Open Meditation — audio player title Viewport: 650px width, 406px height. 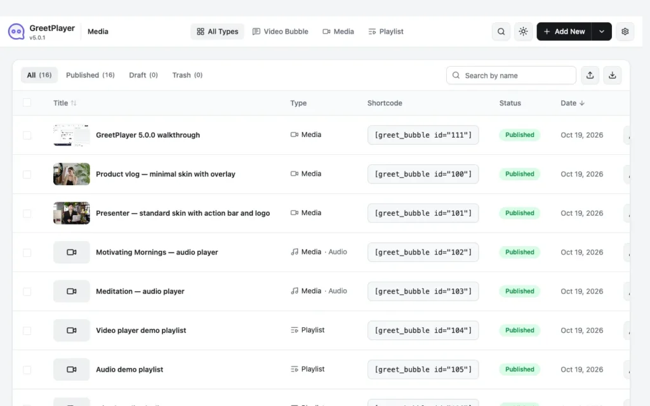140,291
